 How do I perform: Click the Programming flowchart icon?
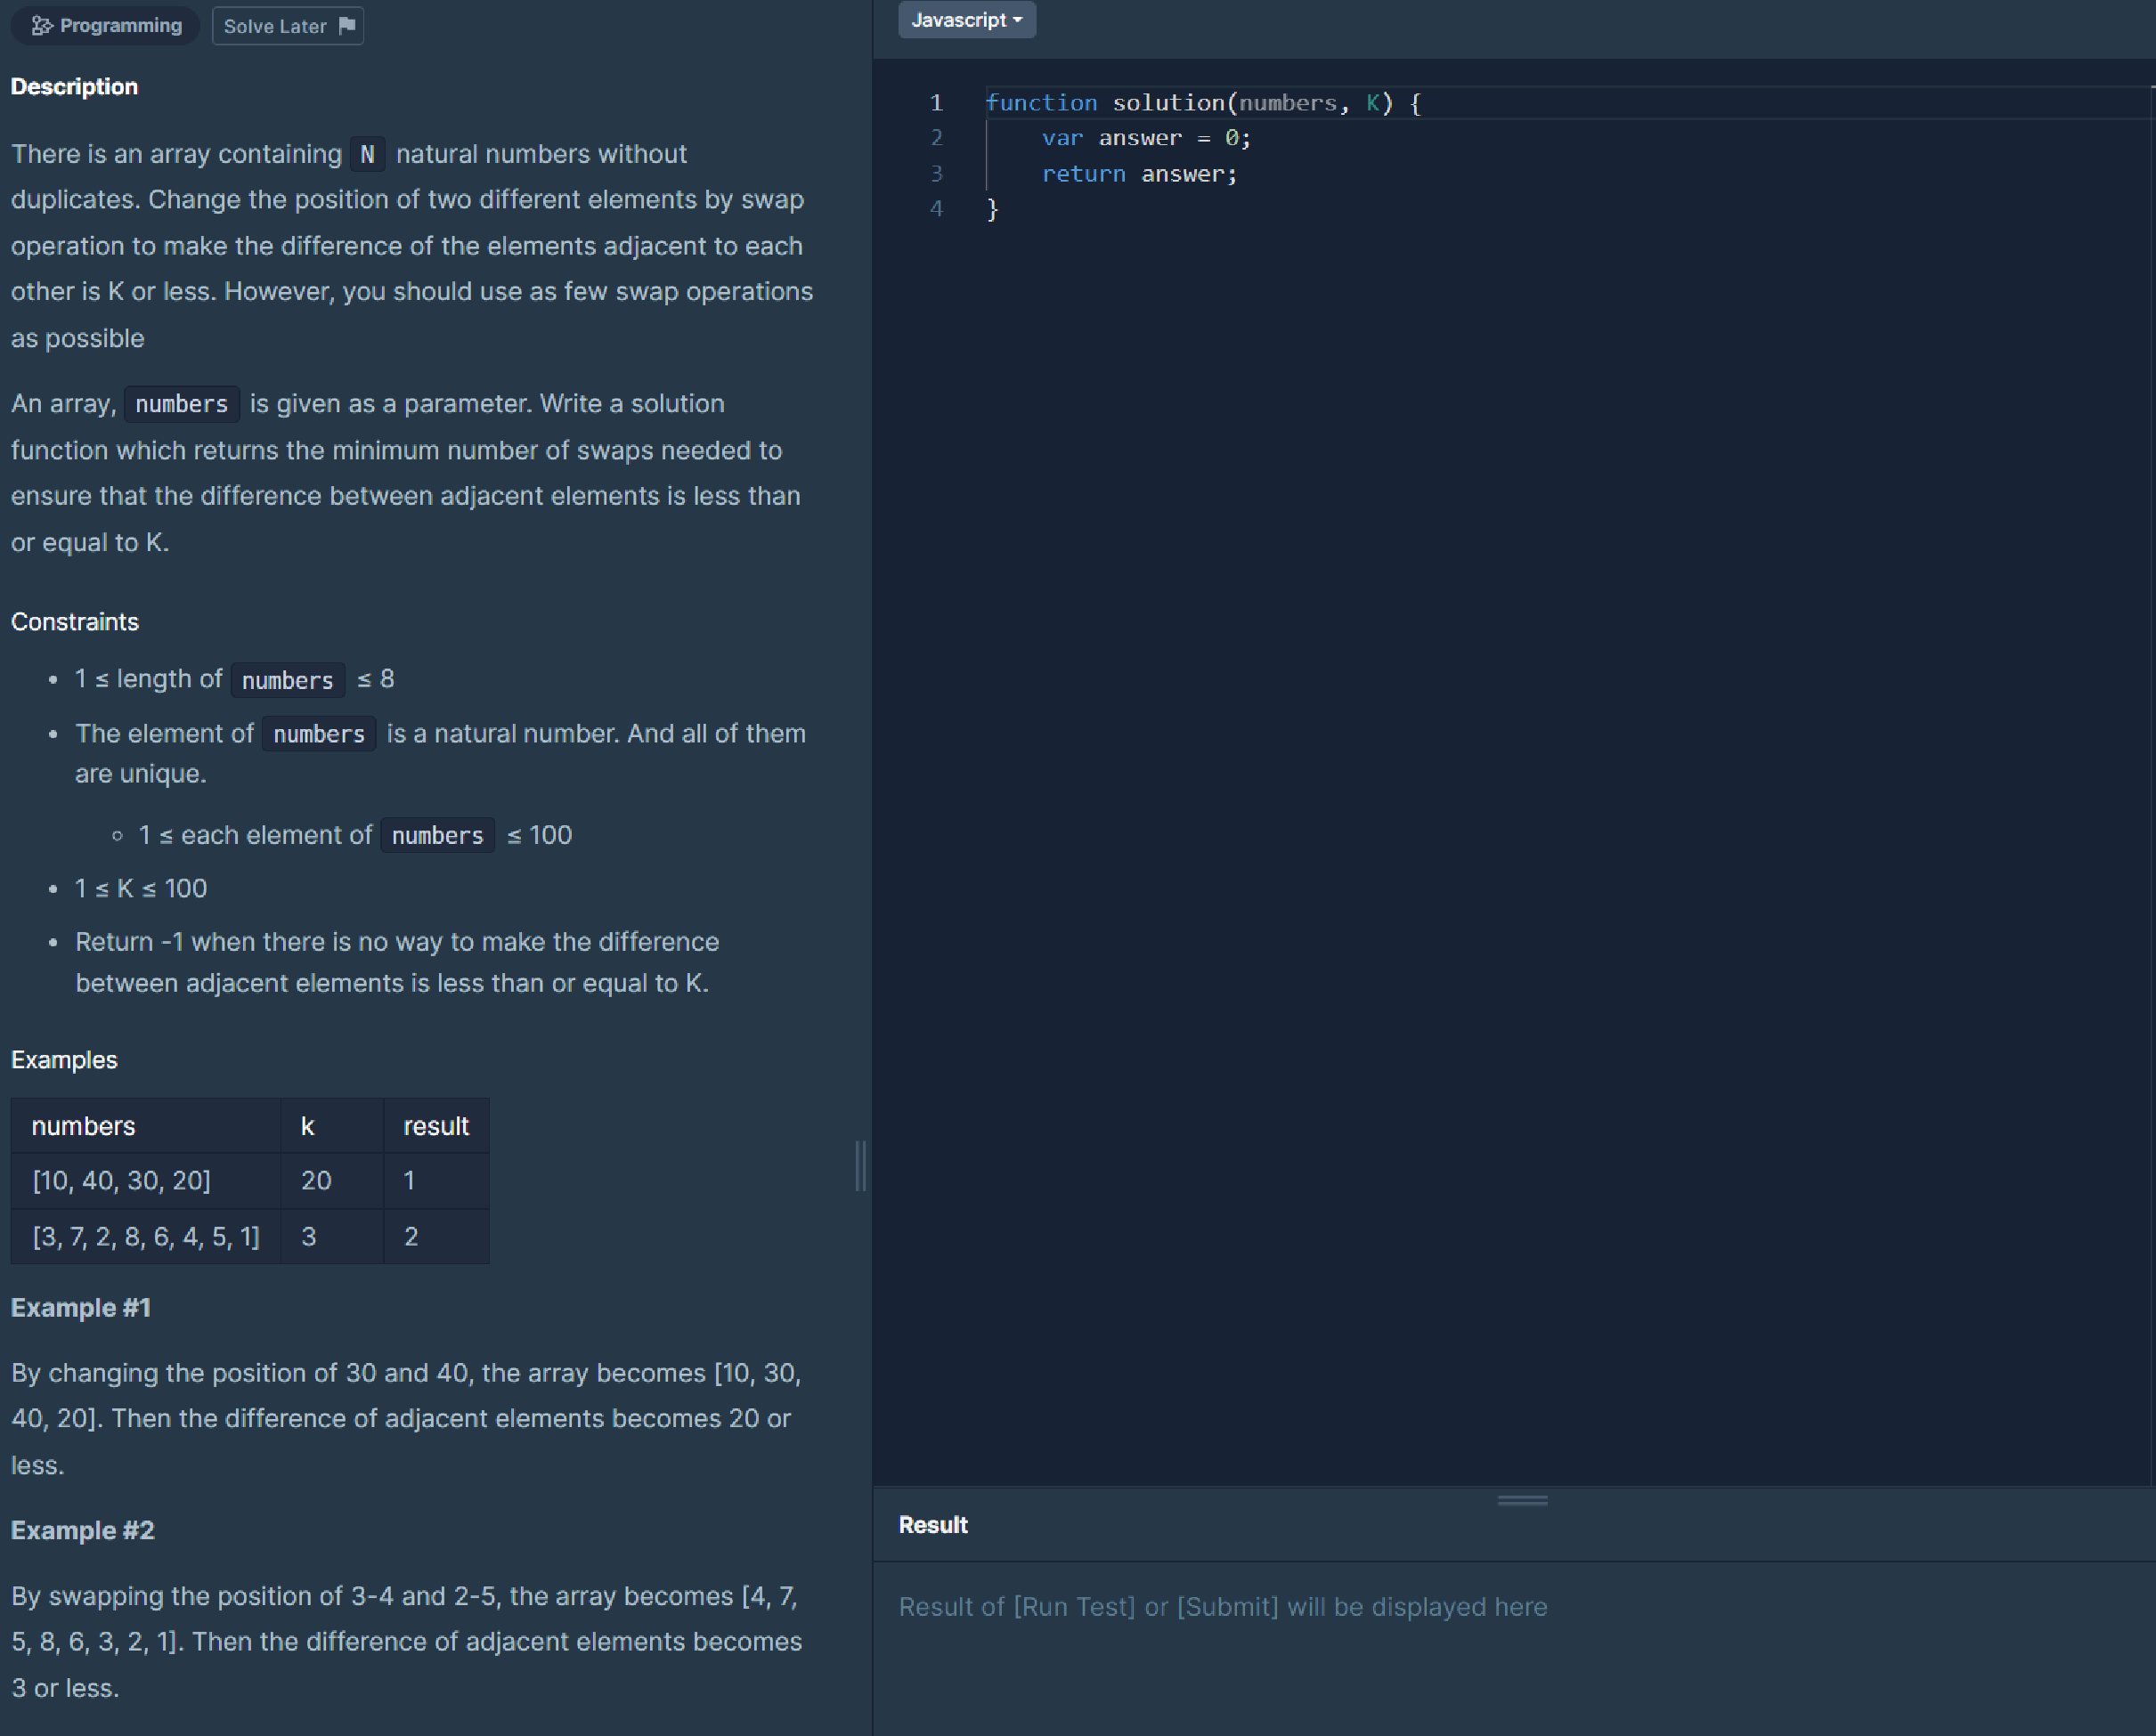coord(40,25)
